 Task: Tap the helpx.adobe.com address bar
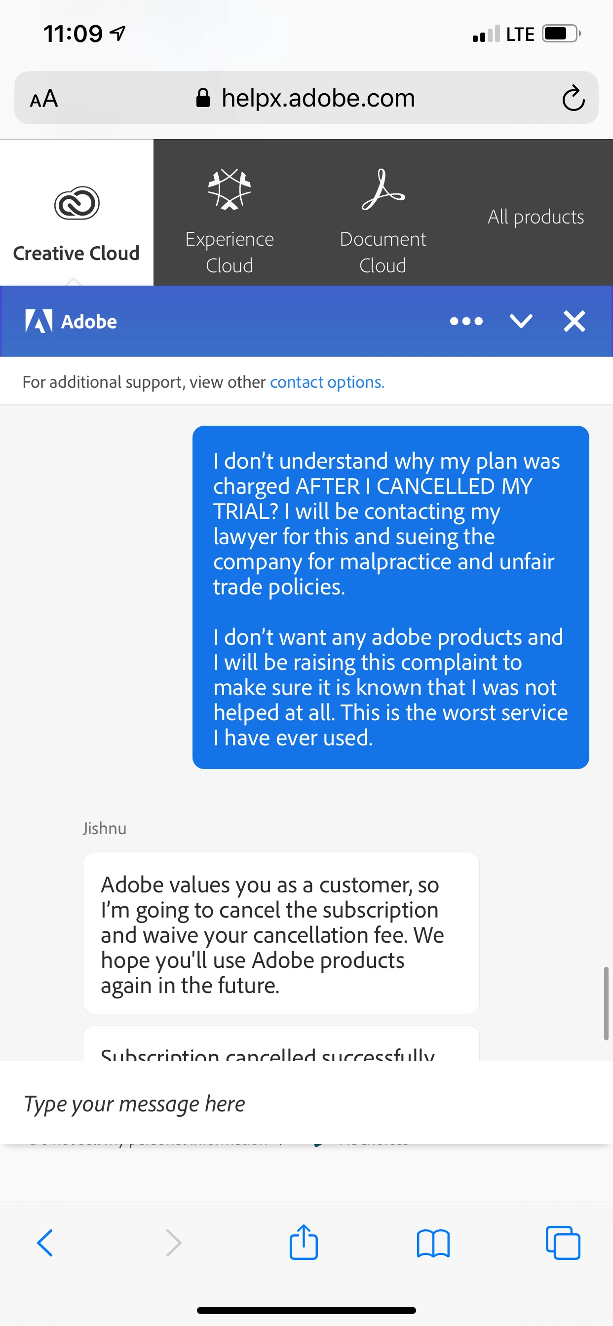pyautogui.click(x=306, y=98)
